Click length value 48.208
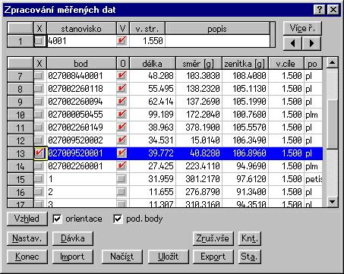Screen dimensions: 344x274 pyautogui.click(x=153, y=75)
